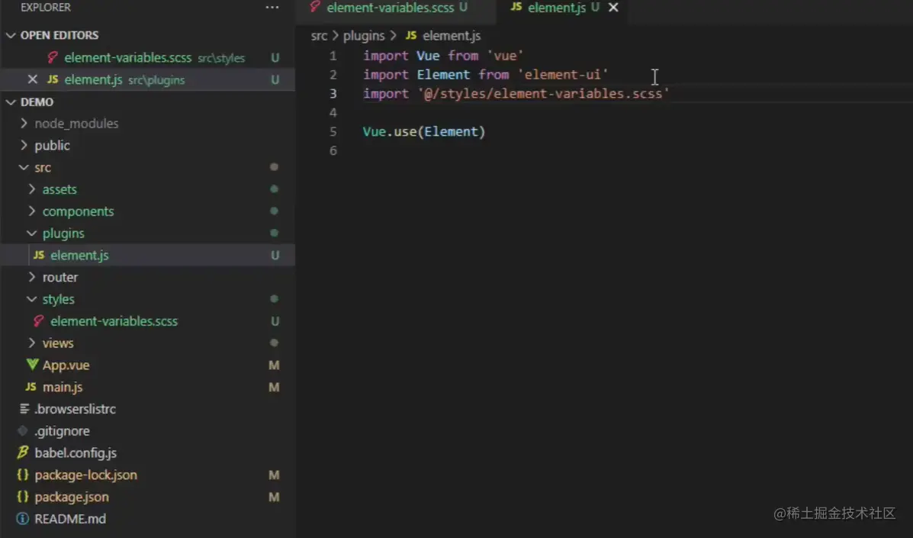Click the scss import path on line 3

[x=544, y=94]
